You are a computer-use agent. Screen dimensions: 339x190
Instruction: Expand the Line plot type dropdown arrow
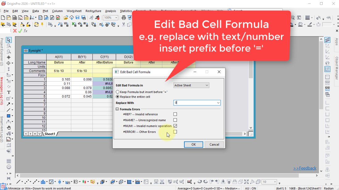pyautogui.click(x=22, y=182)
